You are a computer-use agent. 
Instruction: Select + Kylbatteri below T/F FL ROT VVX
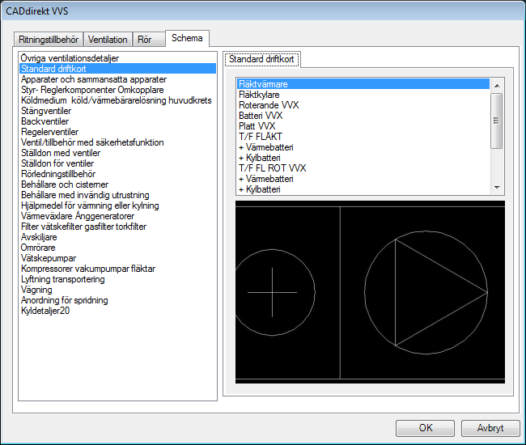click(363, 189)
